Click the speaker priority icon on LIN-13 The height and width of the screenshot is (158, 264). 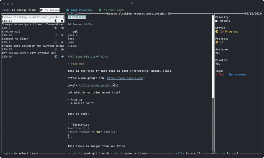coord(62,35)
